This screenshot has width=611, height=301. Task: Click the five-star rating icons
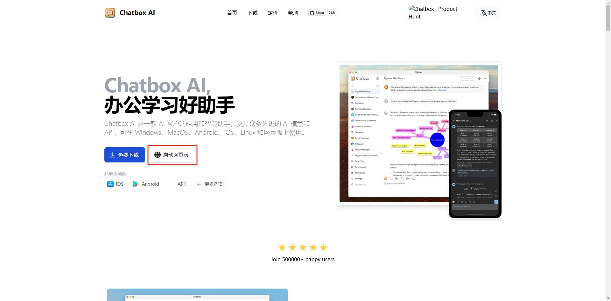tap(303, 247)
